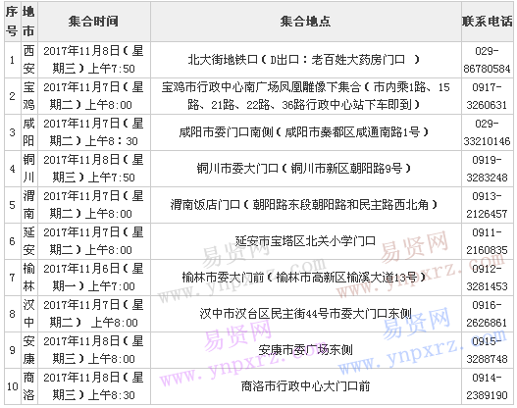Click row number 3 for 咸阳
Viewport: 517px width, 408px height.
12,132
